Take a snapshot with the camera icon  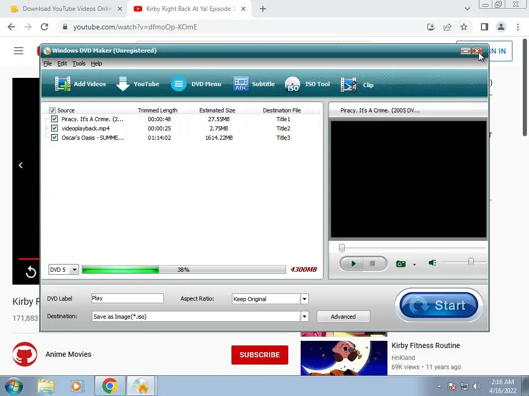tap(401, 263)
